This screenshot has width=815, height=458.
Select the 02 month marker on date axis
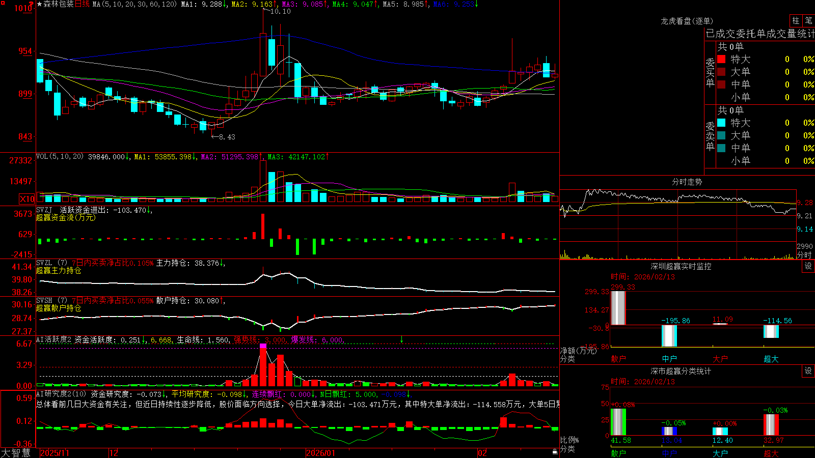482,453
